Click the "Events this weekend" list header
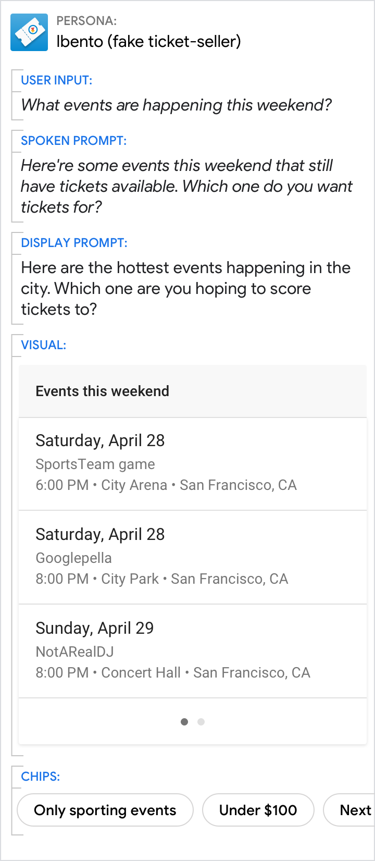 coord(103,391)
